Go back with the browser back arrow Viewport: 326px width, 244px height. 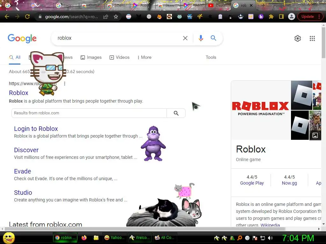[x=7, y=17]
